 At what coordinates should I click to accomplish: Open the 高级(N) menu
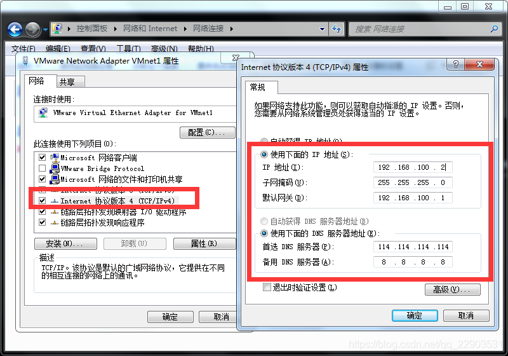pos(164,49)
